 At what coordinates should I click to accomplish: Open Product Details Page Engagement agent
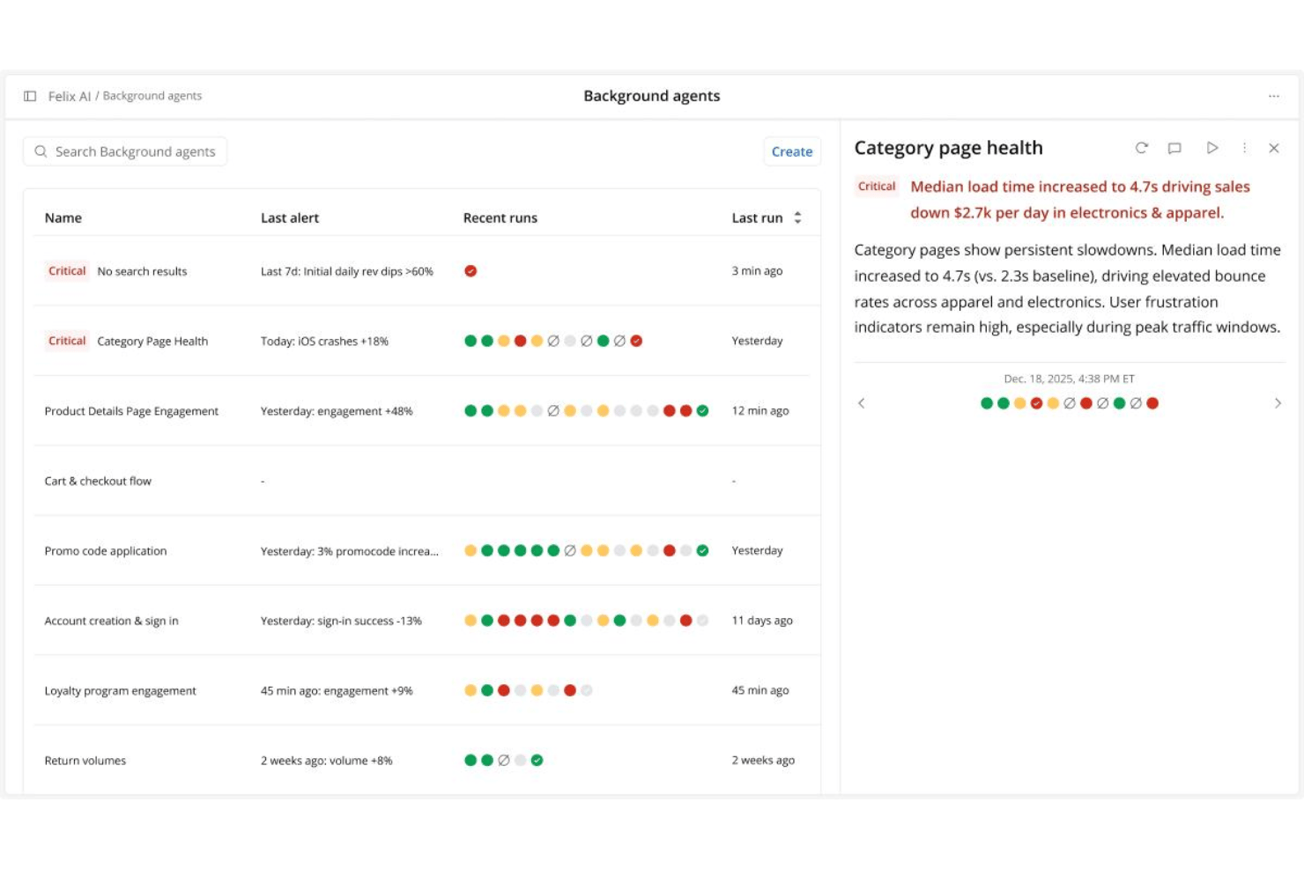[x=131, y=411]
